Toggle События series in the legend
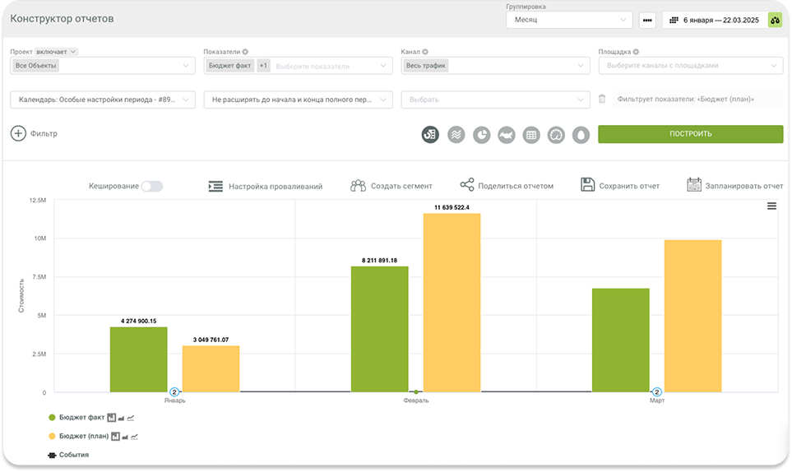Screen dimensions: 792x472 73,455
